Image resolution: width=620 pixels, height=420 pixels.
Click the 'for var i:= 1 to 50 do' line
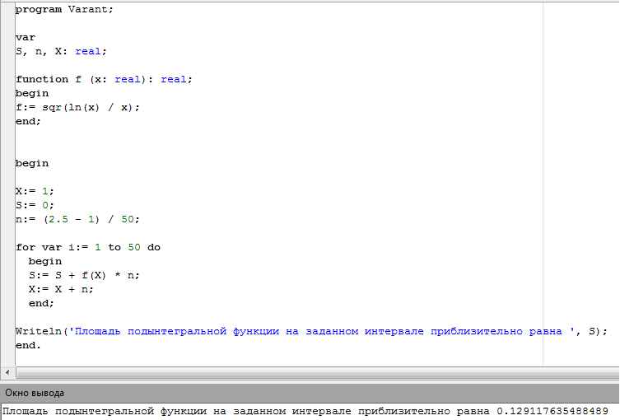(88, 248)
